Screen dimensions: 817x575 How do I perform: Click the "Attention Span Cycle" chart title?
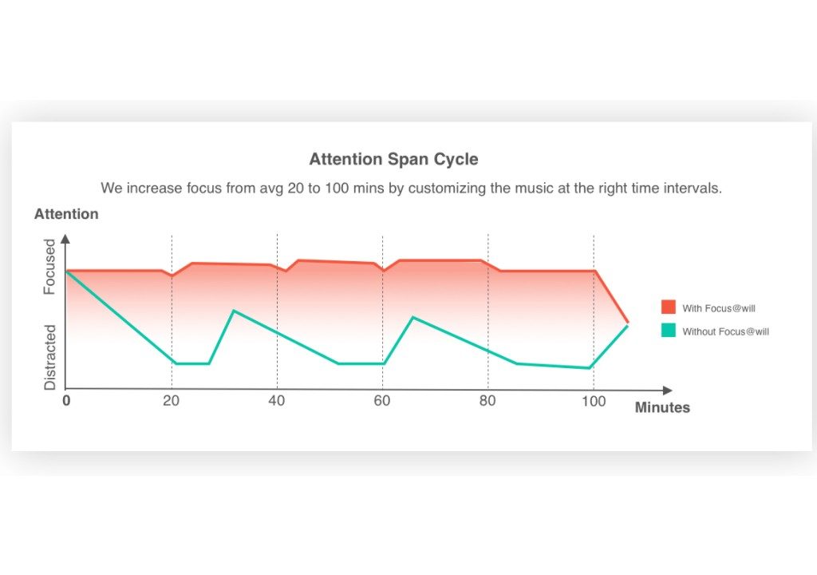[x=394, y=159]
